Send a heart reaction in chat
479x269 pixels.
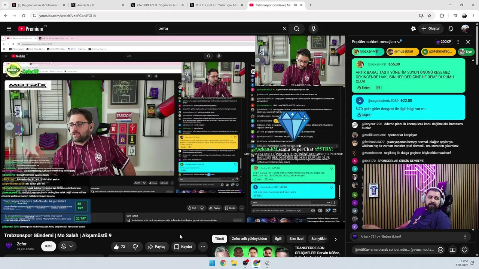click(464, 250)
